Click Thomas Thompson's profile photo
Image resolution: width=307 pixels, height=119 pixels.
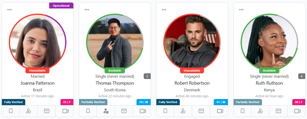(x=115, y=42)
